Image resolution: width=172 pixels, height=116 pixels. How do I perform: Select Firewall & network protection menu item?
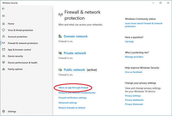[x=23, y=43]
